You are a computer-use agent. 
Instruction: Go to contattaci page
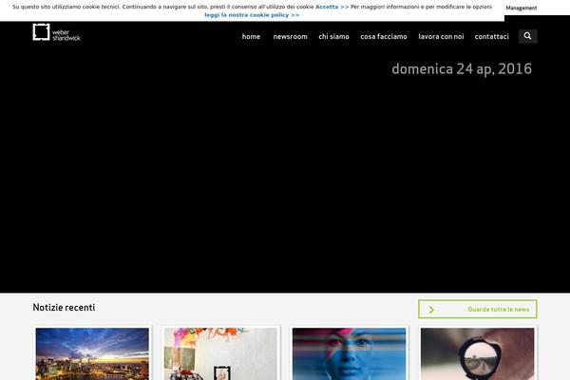pos(491,36)
